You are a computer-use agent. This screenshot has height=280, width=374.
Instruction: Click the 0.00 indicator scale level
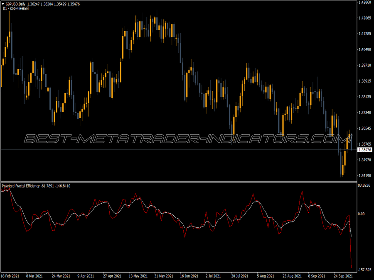click(361, 214)
